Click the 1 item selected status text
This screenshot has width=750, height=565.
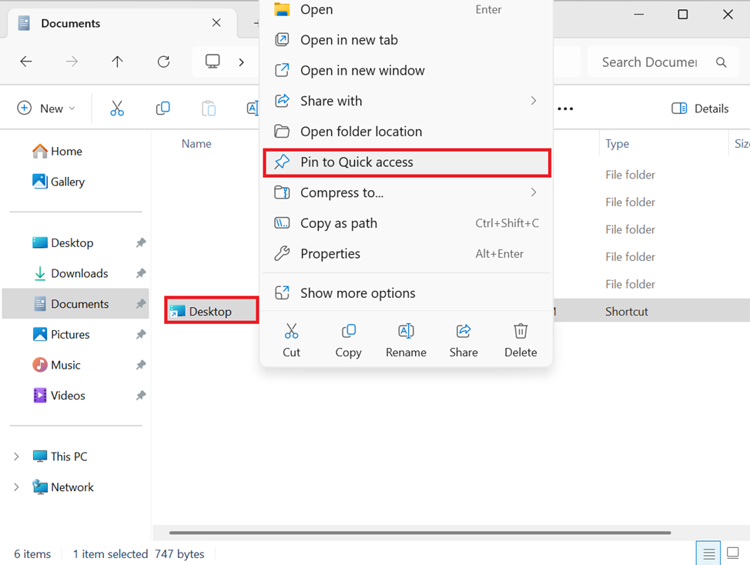(x=110, y=554)
